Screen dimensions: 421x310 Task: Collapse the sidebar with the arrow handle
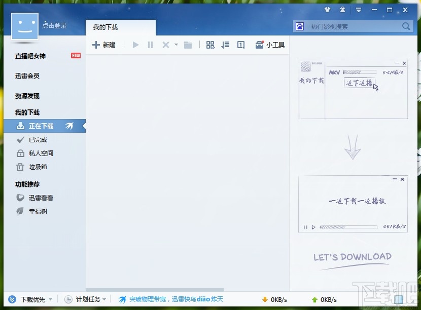[84, 126]
